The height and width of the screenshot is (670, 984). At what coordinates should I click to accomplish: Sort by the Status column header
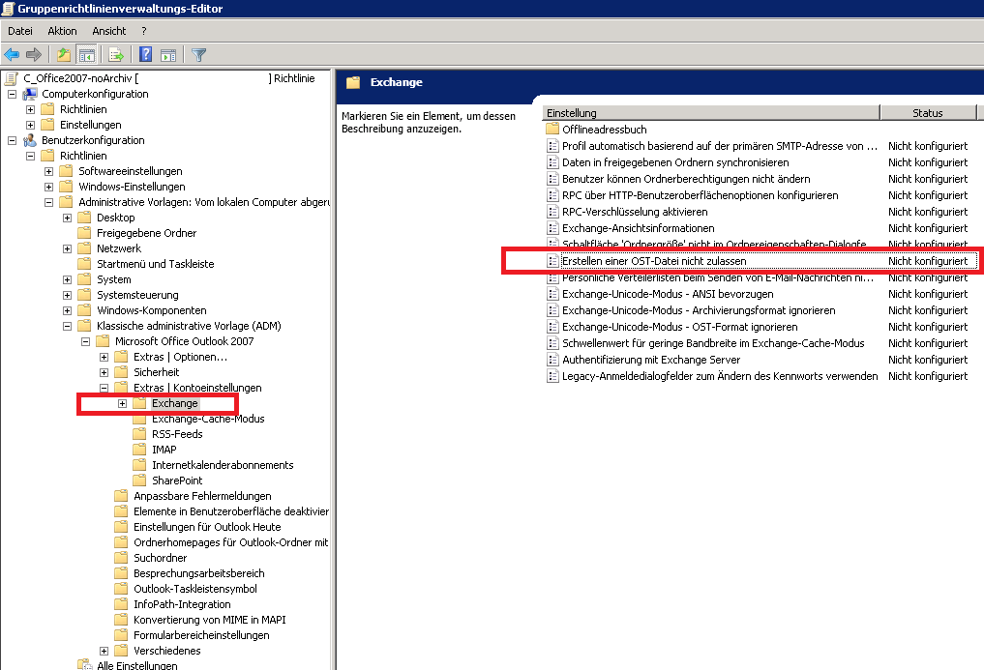[926, 113]
